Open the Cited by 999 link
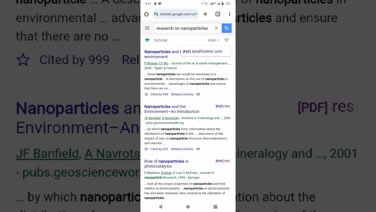The height and width of the screenshot is (212, 376). point(159,94)
